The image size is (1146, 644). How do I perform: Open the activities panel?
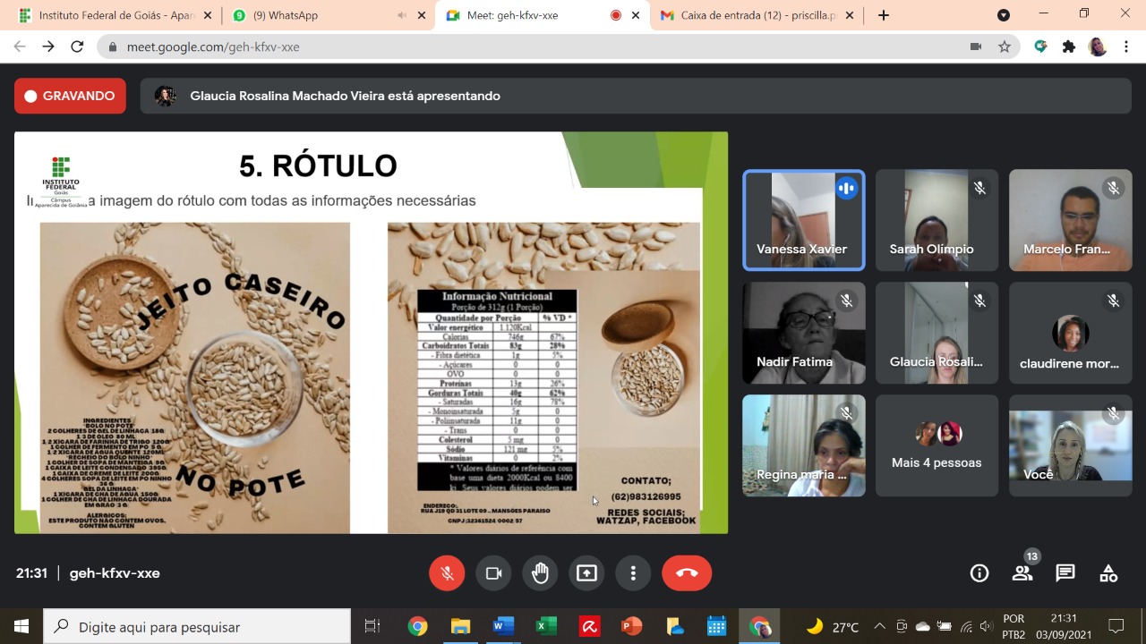[x=1108, y=573]
